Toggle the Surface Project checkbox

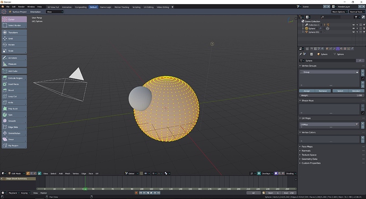point(10,12)
